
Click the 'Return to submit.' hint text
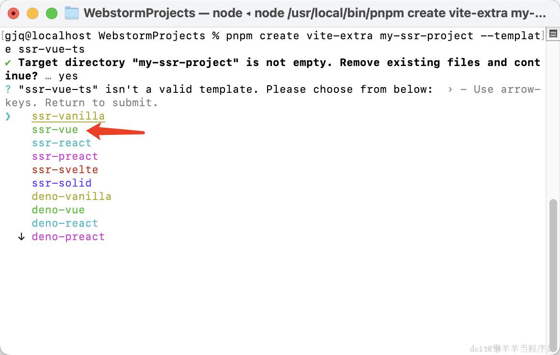101,103
